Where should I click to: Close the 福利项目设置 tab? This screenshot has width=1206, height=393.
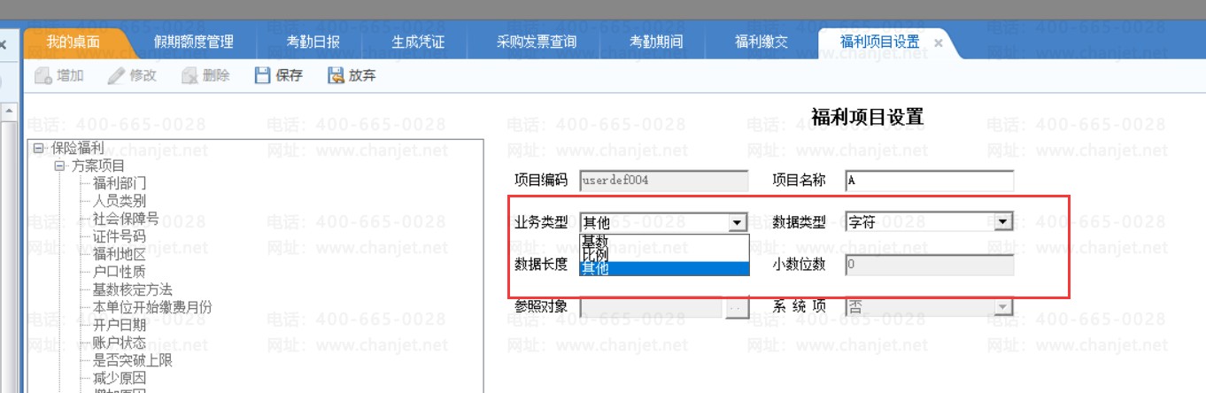[939, 42]
